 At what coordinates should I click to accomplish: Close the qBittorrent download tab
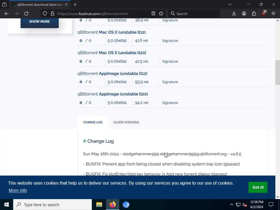pos(66,5)
